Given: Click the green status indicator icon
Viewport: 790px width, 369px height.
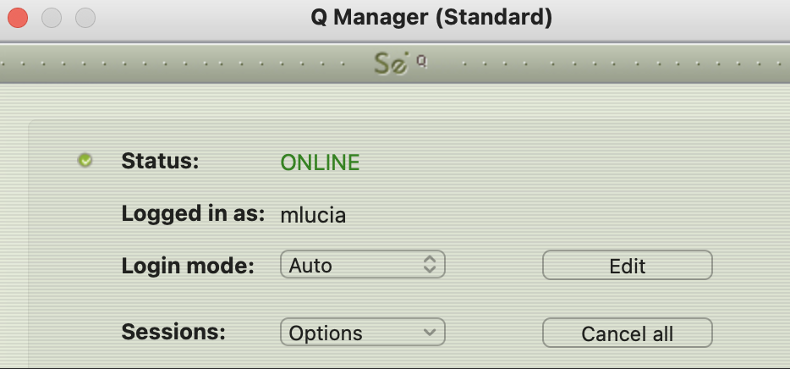Looking at the screenshot, I should point(85,160).
